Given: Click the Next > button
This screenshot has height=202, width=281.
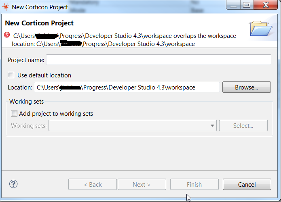Looking at the screenshot, I should tap(142, 184).
